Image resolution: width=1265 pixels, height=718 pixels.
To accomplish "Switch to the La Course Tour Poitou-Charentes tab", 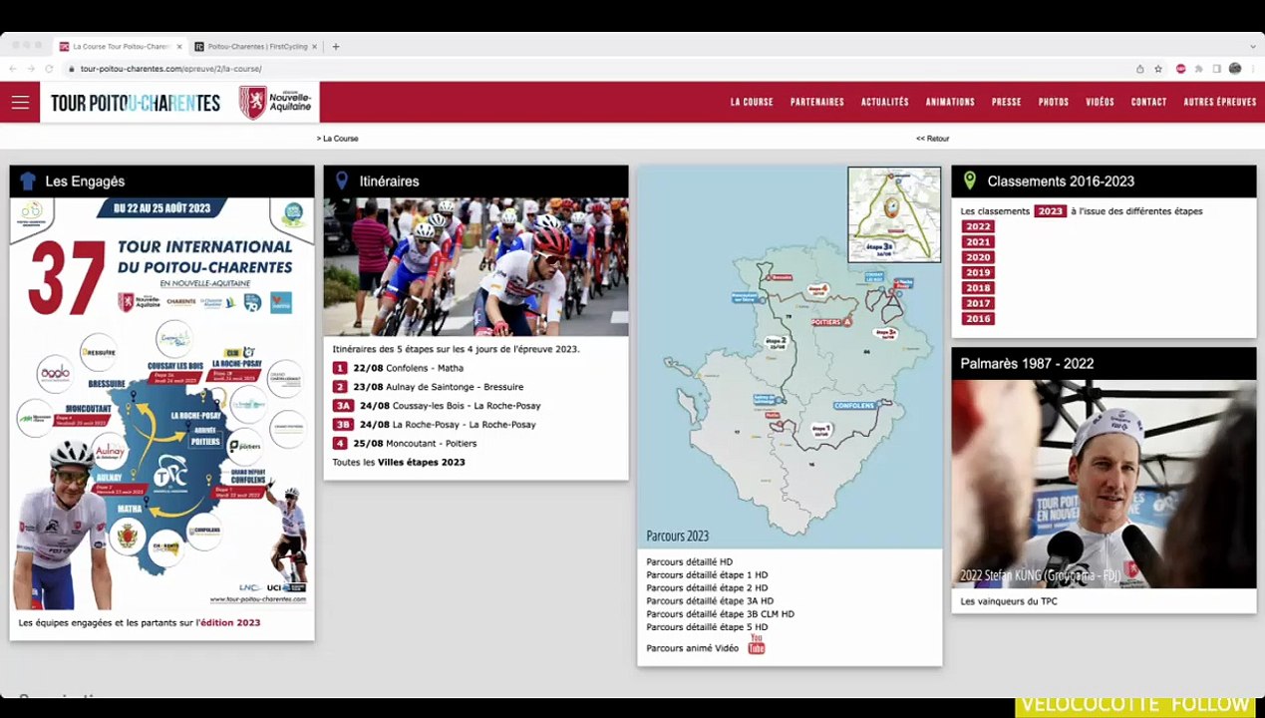I will (121, 46).
